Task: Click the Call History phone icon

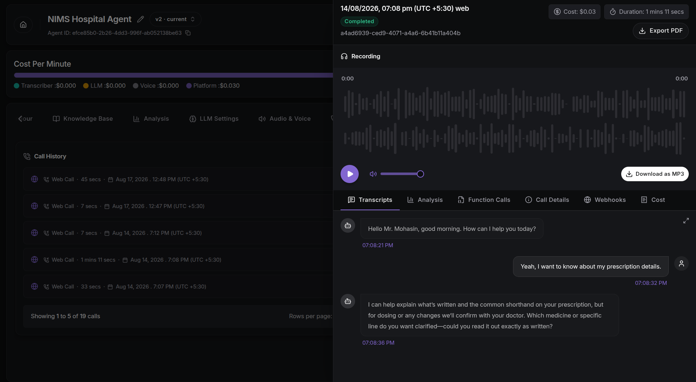Action: tap(27, 157)
